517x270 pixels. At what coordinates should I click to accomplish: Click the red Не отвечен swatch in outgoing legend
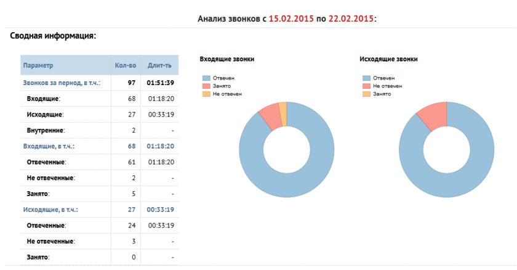point(366,86)
